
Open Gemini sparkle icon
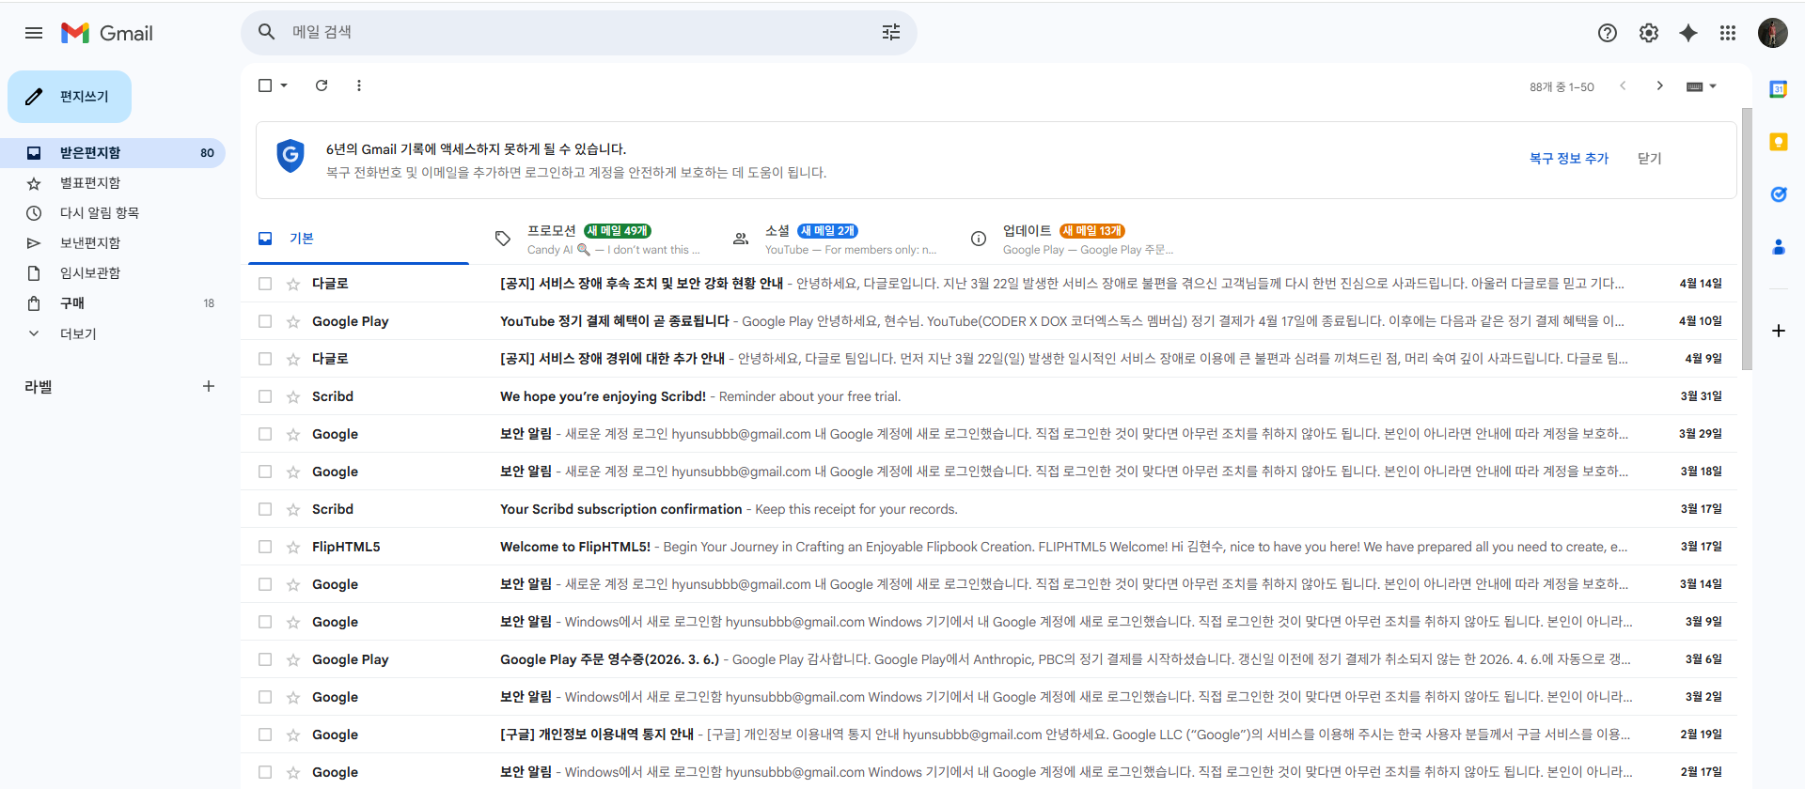(x=1688, y=33)
